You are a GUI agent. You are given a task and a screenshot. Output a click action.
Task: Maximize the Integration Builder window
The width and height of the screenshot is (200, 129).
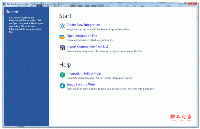coord(186,3)
